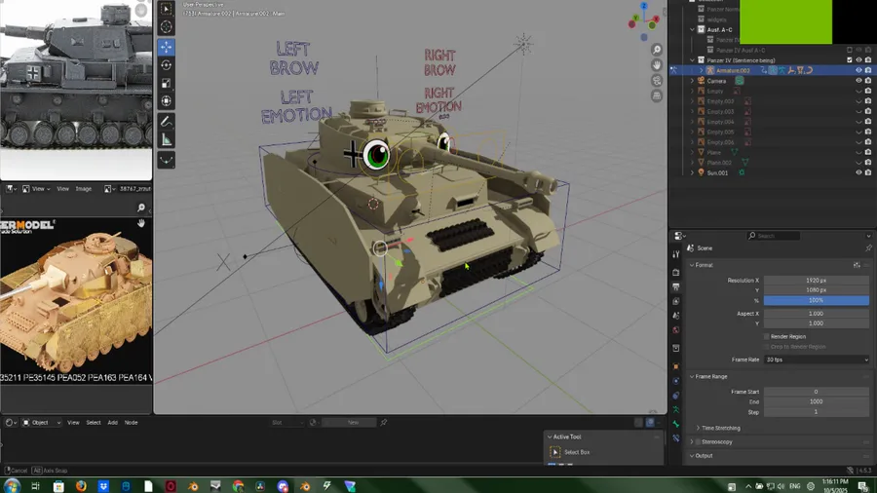Screen dimensions: 877x493
Task: Click the viewport pan hand icon
Action: [x=657, y=65]
